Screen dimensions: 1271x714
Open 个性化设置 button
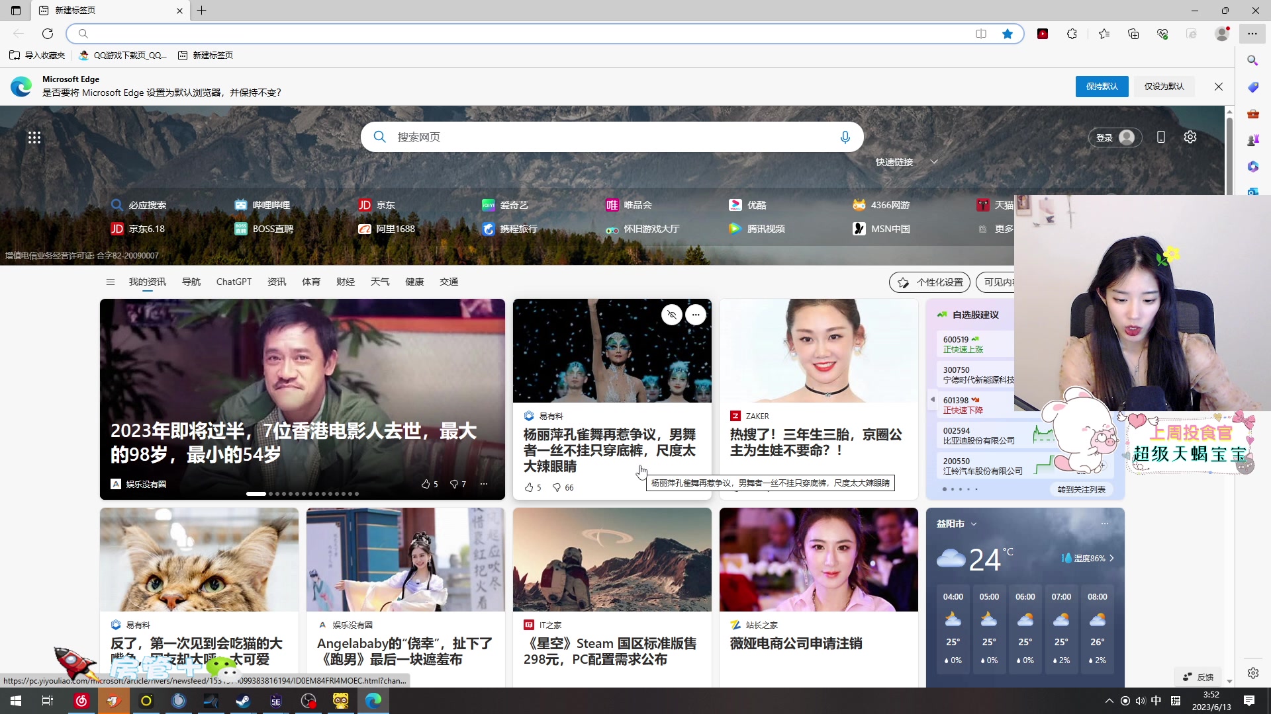[929, 282]
